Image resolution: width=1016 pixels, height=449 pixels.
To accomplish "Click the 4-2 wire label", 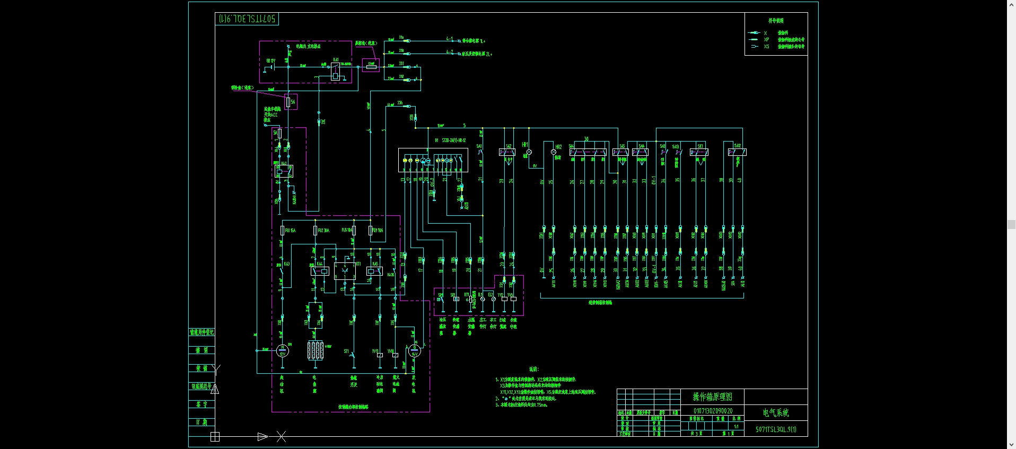I will coord(449,52).
